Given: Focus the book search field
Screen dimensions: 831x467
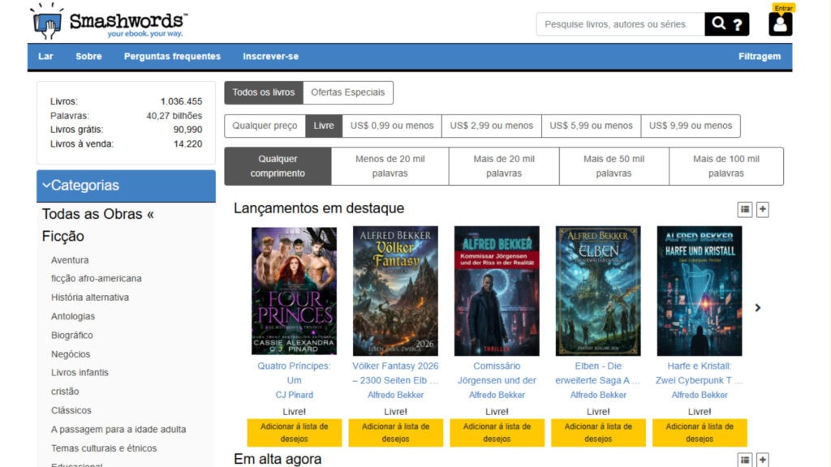Looking at the screenshot, I should pos(620,24).
